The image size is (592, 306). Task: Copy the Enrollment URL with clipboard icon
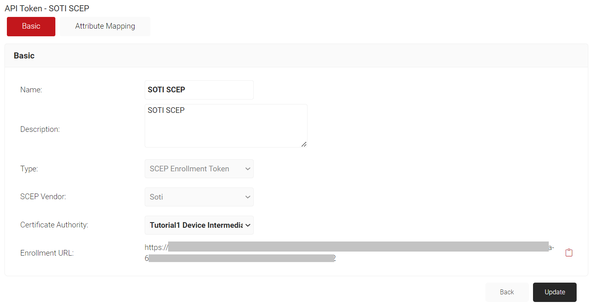(569, 253)
